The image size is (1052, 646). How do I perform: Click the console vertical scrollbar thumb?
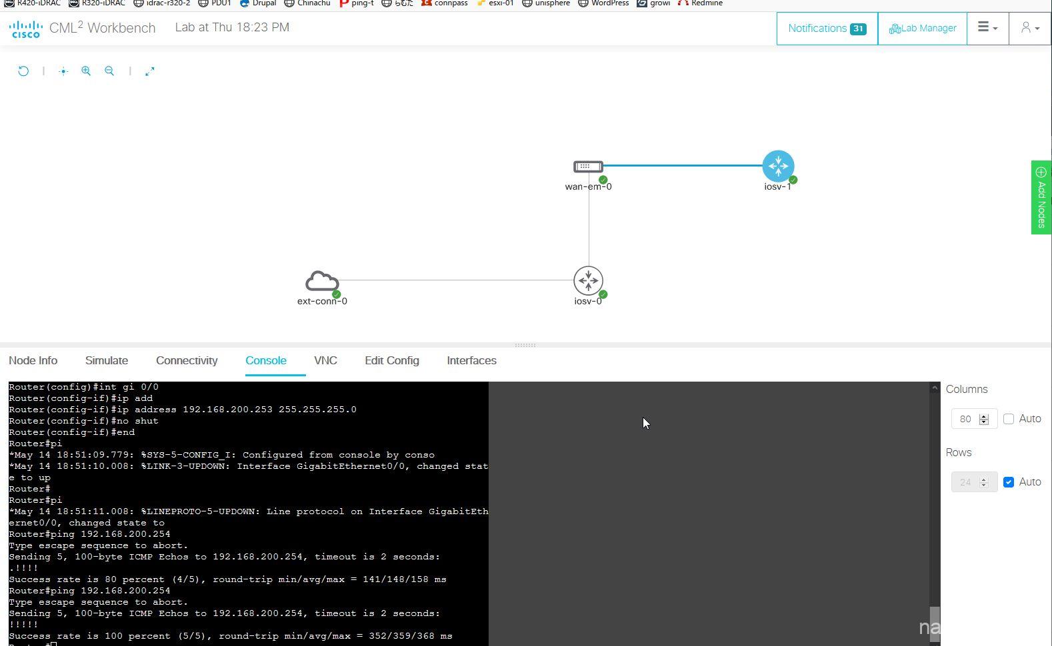coord(935,624)
